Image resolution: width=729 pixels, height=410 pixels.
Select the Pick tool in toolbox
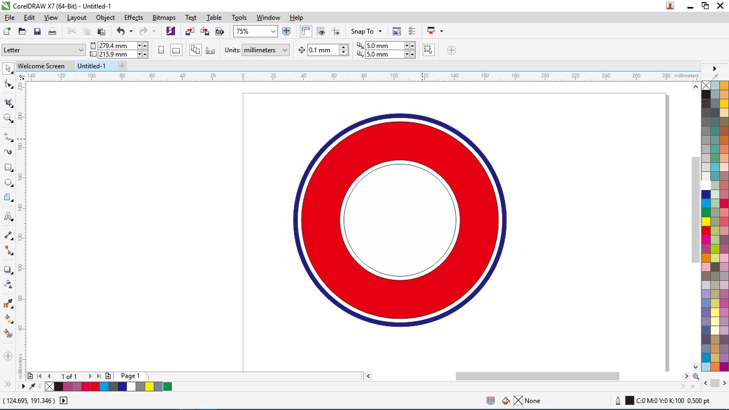pyautogui.click(x=8, y=69)
